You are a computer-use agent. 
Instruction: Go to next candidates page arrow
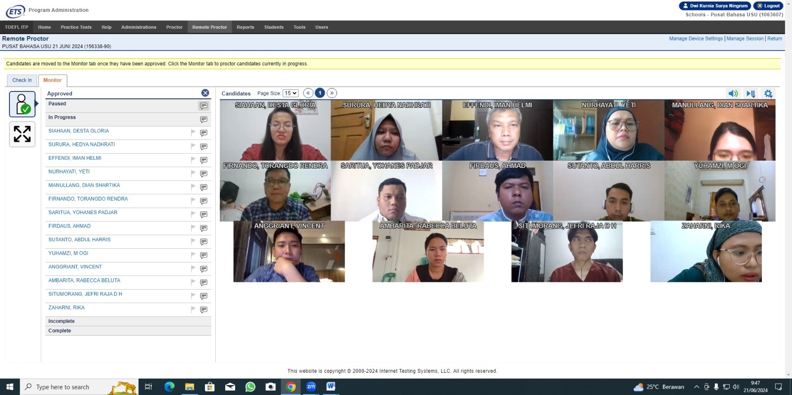[332, 93]
